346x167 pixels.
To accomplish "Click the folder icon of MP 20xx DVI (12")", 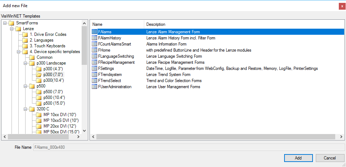I will [x=39, y=126].
